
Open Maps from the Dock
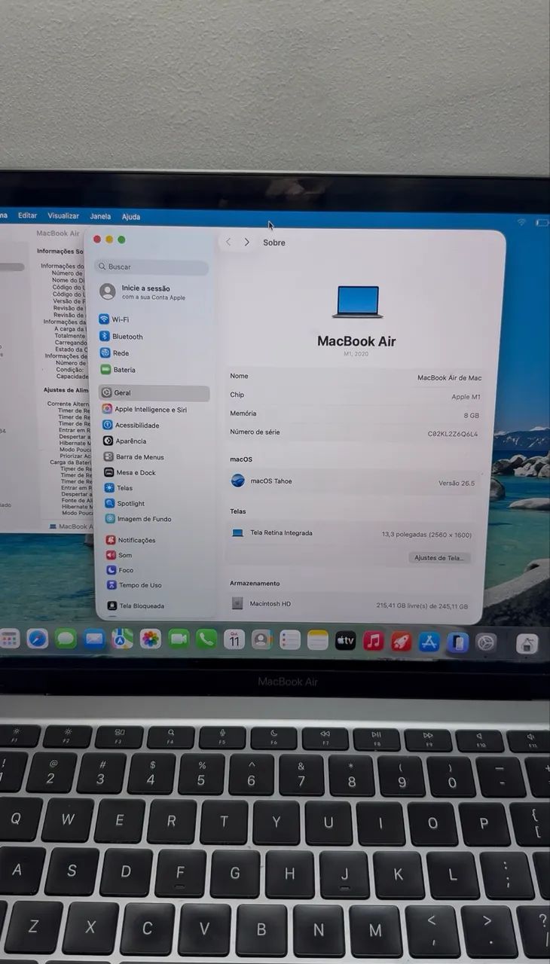(122, 639)
